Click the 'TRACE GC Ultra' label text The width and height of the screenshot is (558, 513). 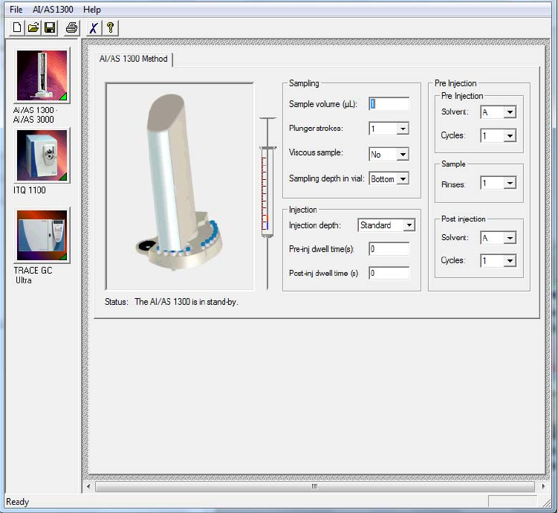pyautogui.click(x=33, y=275)
